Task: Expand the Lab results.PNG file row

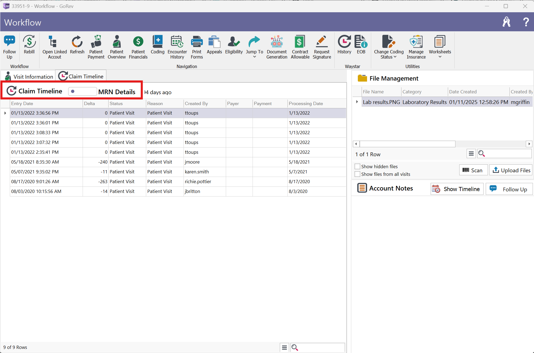Action: click(357, 102)
